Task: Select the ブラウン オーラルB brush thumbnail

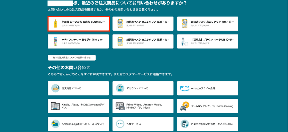Action: coord(185,42)
